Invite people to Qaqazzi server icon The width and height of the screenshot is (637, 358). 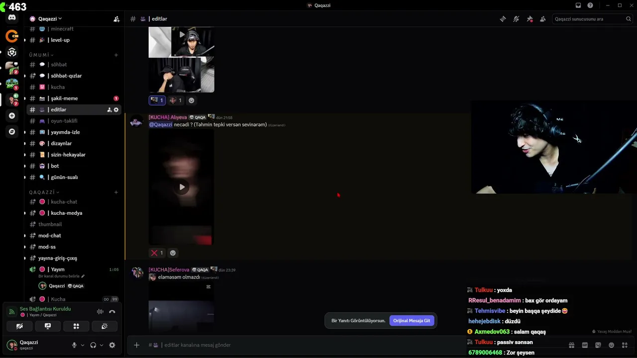tap(116, 19)
